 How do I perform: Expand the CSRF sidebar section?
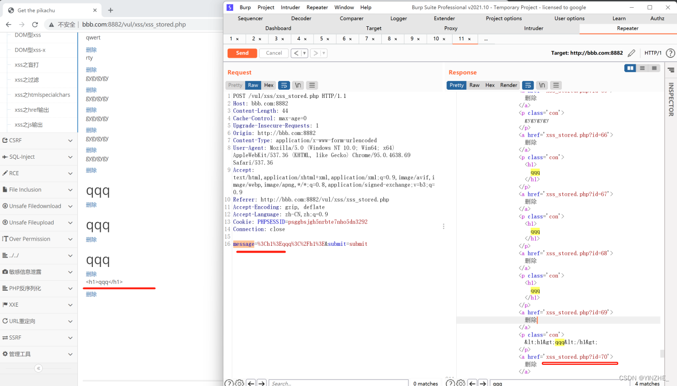[x=39, y=140]
